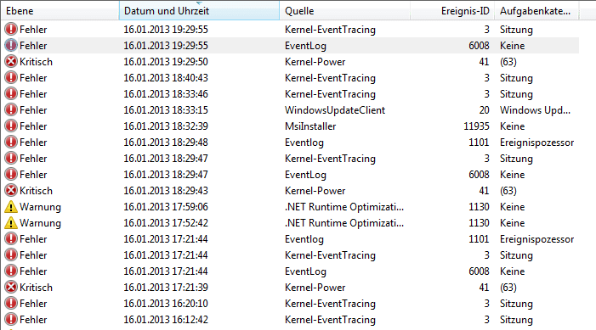The image size is (596, 330).
Task: Click the error icon of the WindowsUpdateClient event
Action: pos(11,110)
